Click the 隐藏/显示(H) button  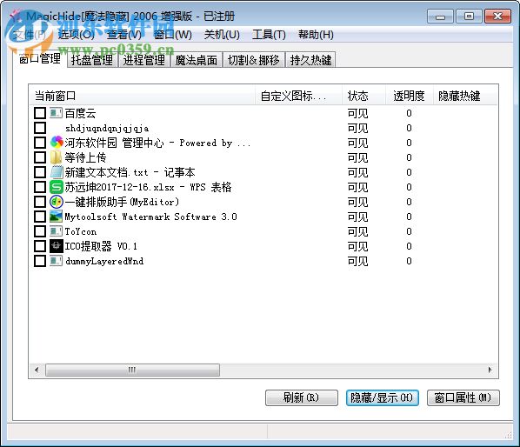pos(382,397)
